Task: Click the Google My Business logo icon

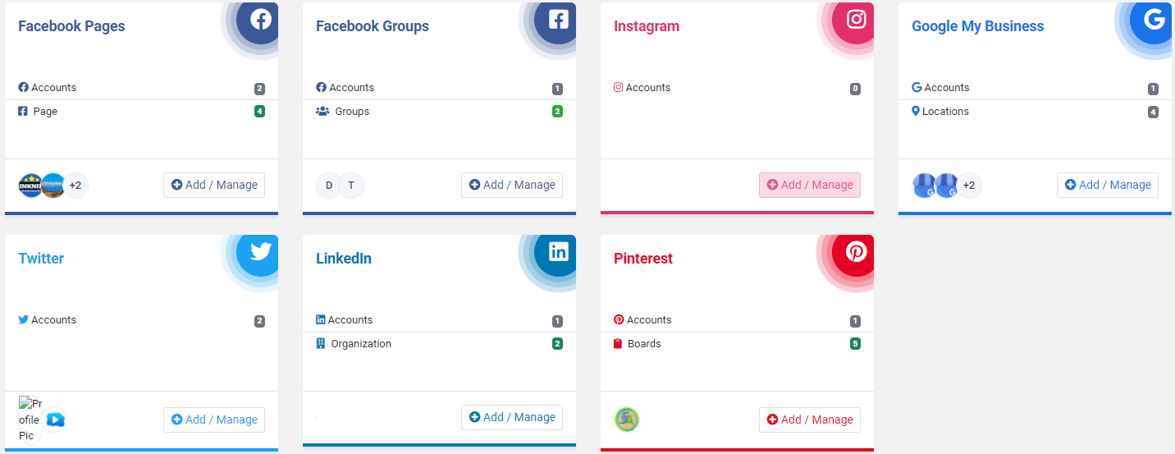Action: tap(1154, 19)
